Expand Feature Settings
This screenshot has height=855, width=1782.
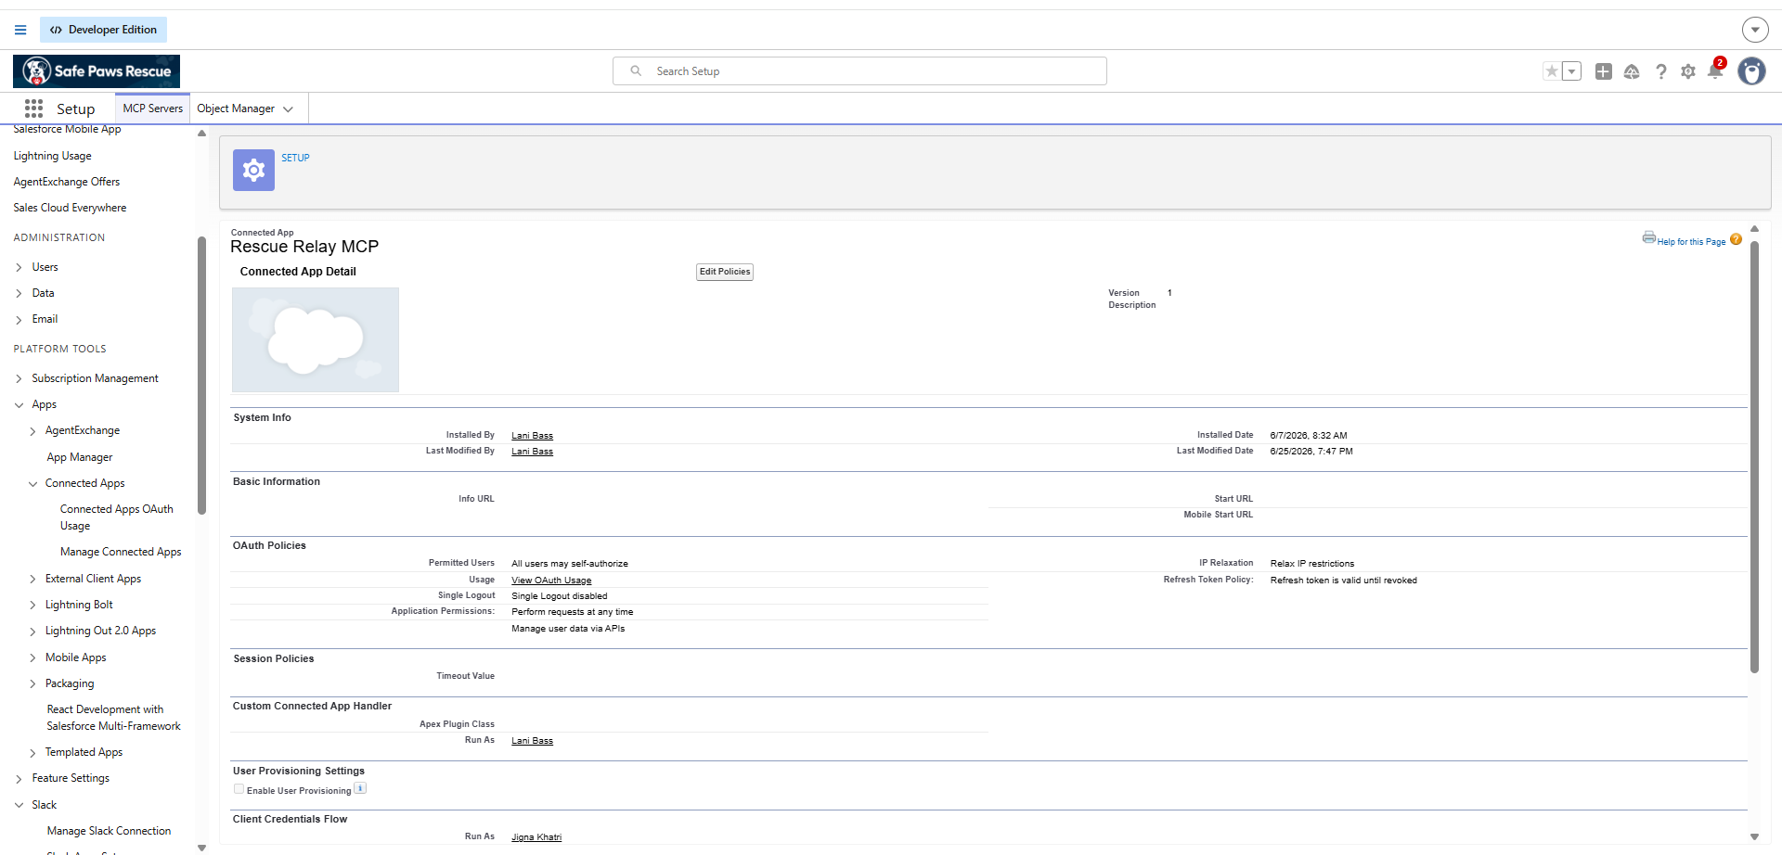coord(19,779)
